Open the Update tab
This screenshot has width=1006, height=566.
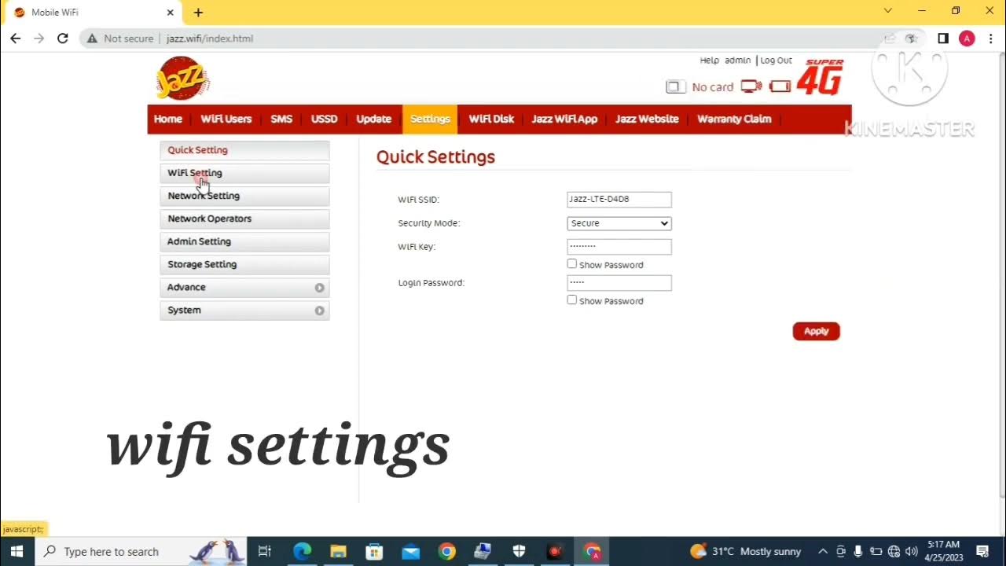point(374,119)
